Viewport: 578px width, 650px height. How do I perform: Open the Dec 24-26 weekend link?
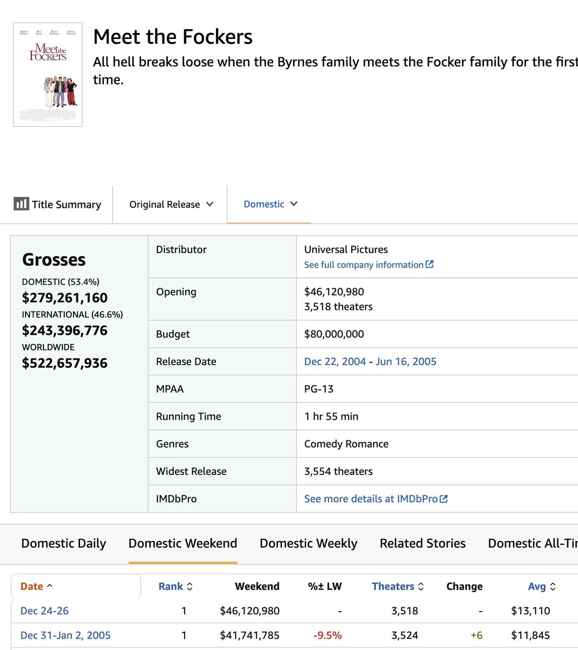44,610
